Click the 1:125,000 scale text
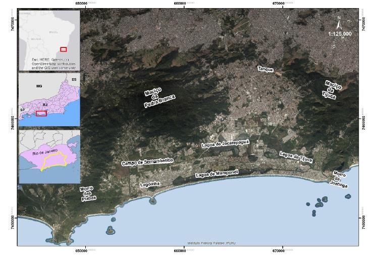375x257 pixels. click(x=340, y=34)
